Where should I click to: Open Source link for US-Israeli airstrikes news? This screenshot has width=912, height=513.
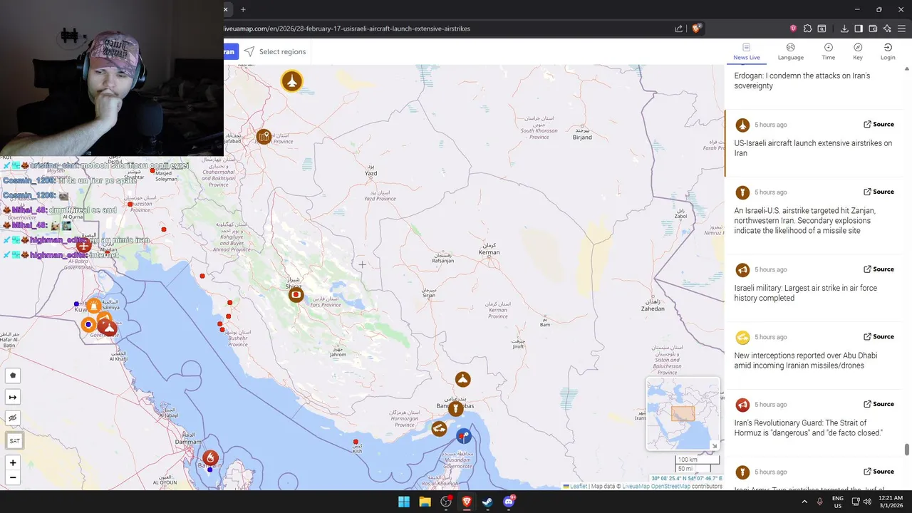pos(879,124)
